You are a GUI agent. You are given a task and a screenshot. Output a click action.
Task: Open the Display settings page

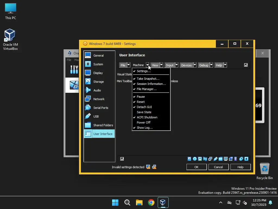pyautogui.click(x=99, y=73)
